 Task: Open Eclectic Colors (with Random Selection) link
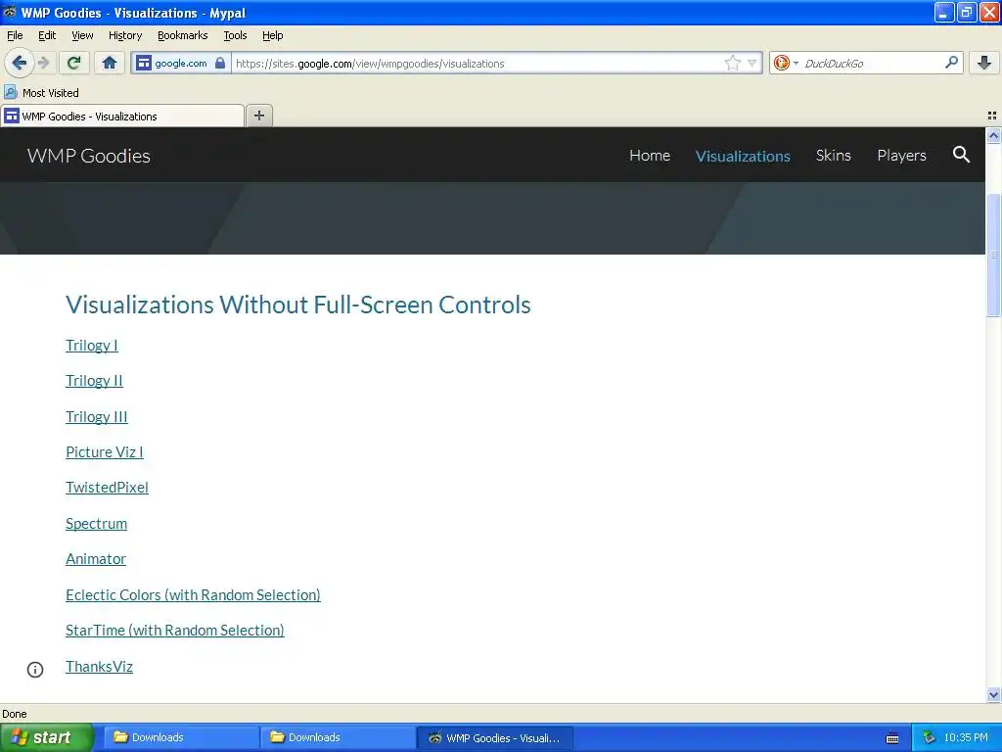tap(193, 595)
